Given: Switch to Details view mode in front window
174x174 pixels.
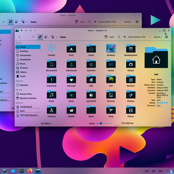Looking at the screenshot, I should [52, 37].
